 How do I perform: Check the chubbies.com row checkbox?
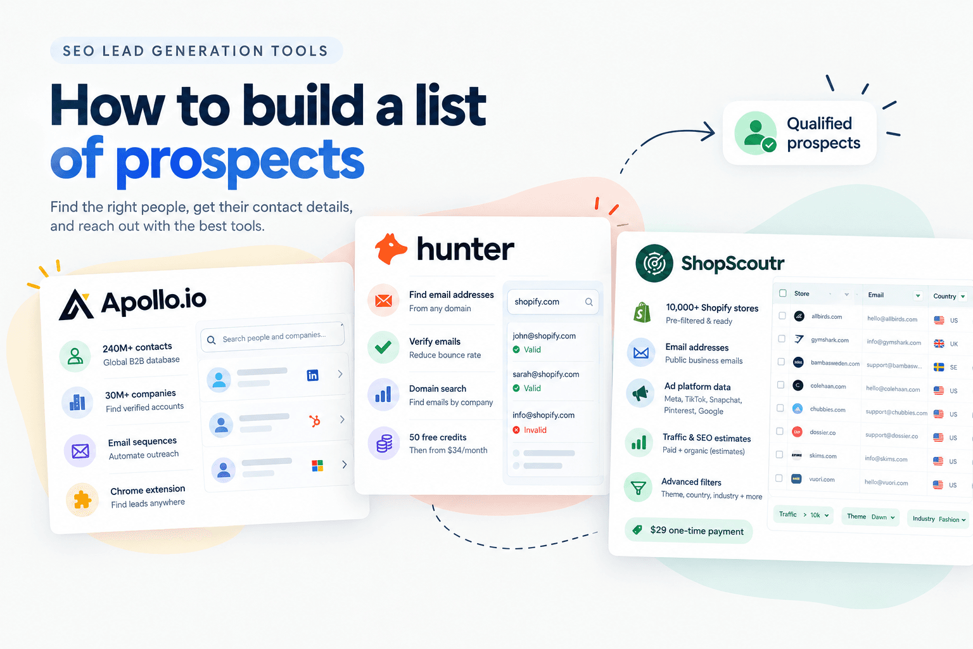(780, 408)
